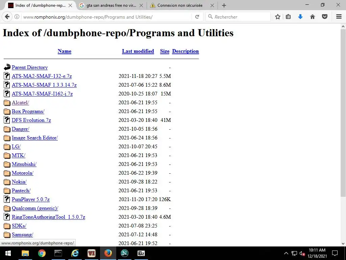This screenshot has width=346, height=260.
Task: Expand the hidden system tray icons chevron
Action: point(286,253)
